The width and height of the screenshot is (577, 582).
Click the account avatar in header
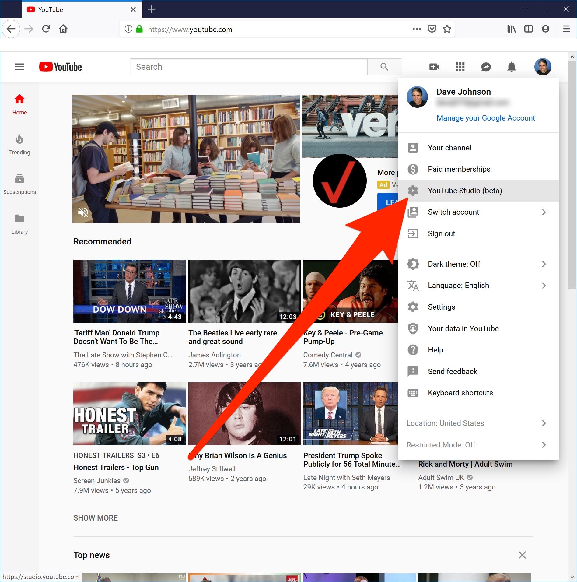(543, 67)
